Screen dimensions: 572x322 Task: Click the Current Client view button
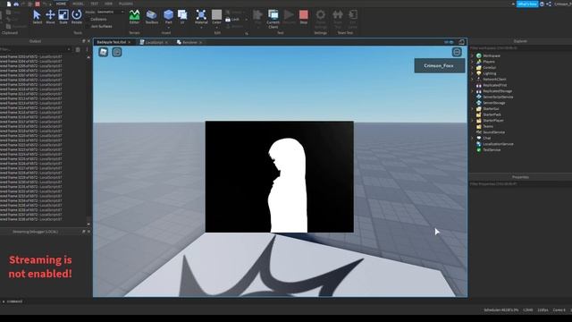point(273,19)
